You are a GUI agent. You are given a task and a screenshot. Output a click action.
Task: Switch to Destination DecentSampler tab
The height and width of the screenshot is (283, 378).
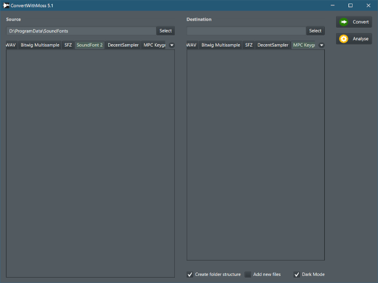tap(273, 45)
